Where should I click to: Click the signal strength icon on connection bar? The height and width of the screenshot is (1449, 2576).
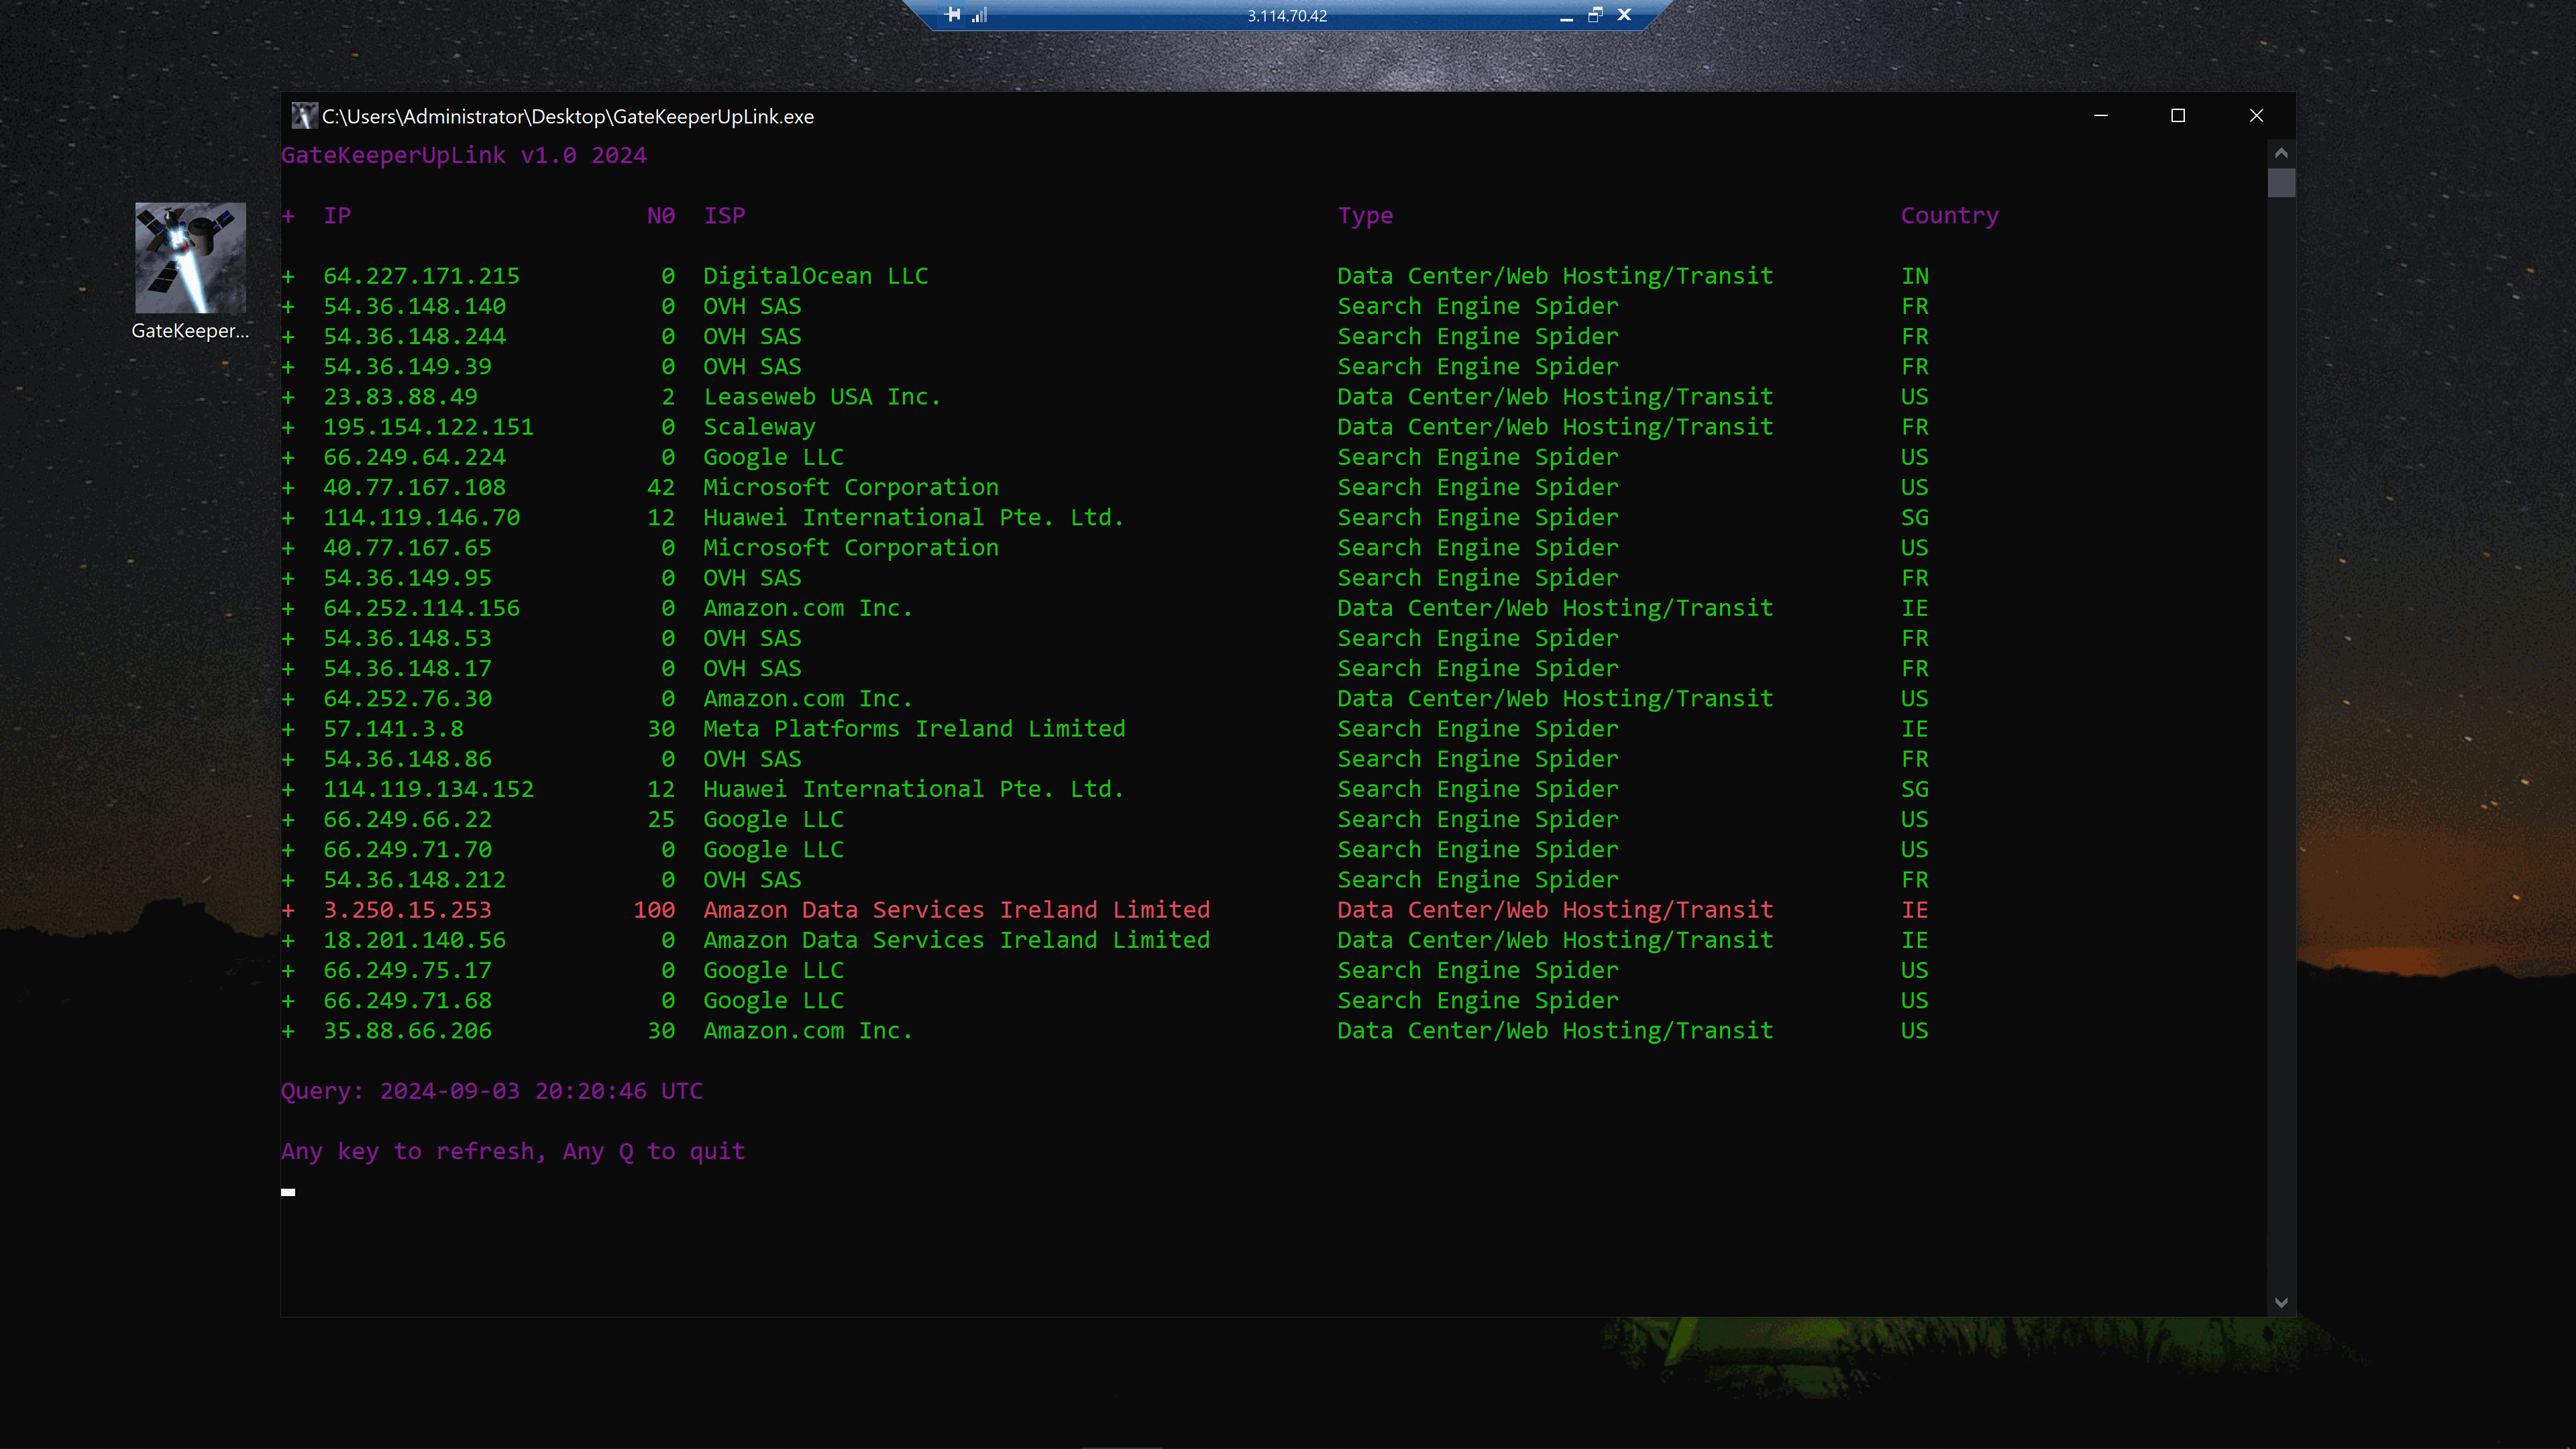pyautogui.click(x=979, y=15)
